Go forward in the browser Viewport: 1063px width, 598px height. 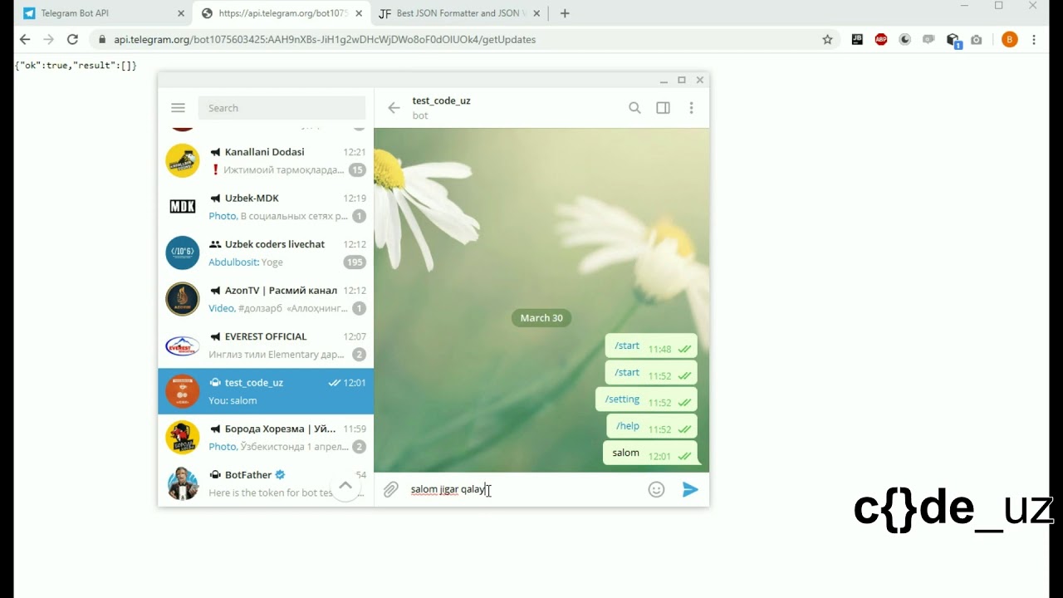pos(48,39)
